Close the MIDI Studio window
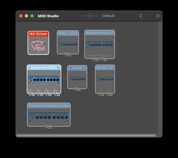Viewport: 178px width, 158px height. pos(21,16)
